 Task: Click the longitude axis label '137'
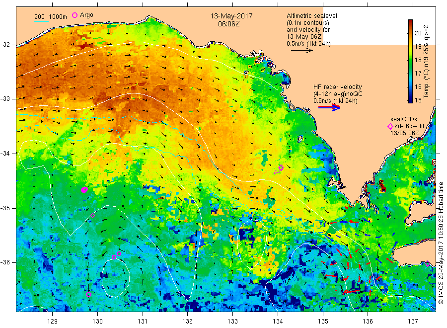click(x=413, y=322)
